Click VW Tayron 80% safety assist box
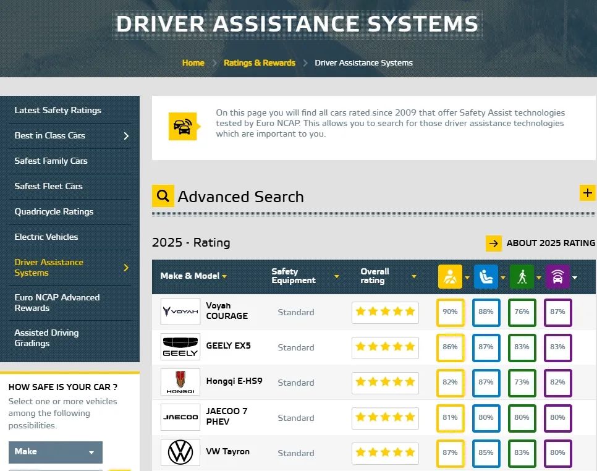 (558, 454)
